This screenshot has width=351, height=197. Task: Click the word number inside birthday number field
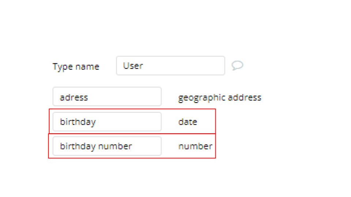[x=115, y=146]
